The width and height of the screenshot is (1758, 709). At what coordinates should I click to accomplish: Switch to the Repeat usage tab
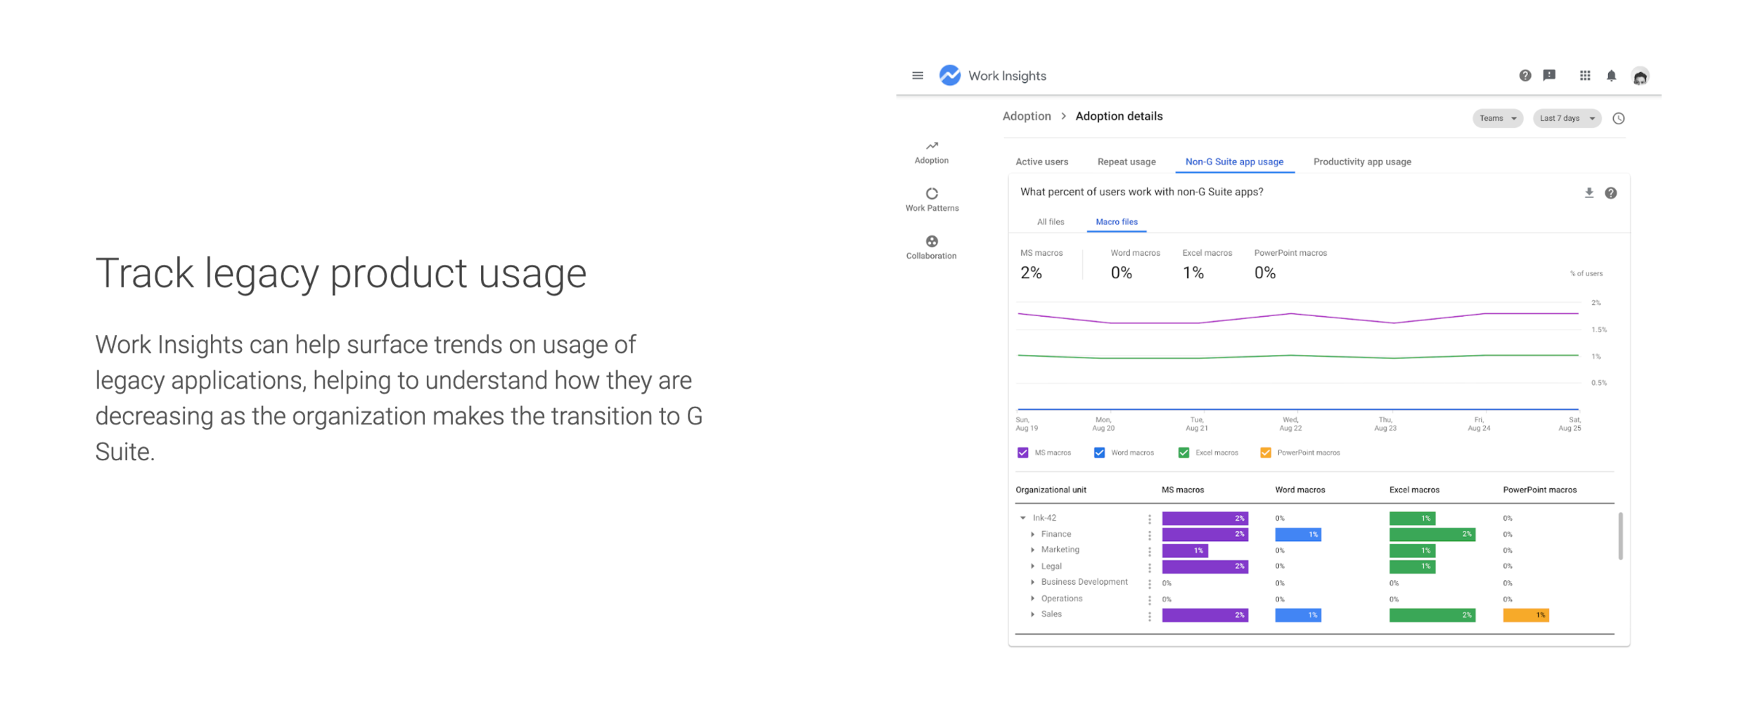tap(1126, 162)
